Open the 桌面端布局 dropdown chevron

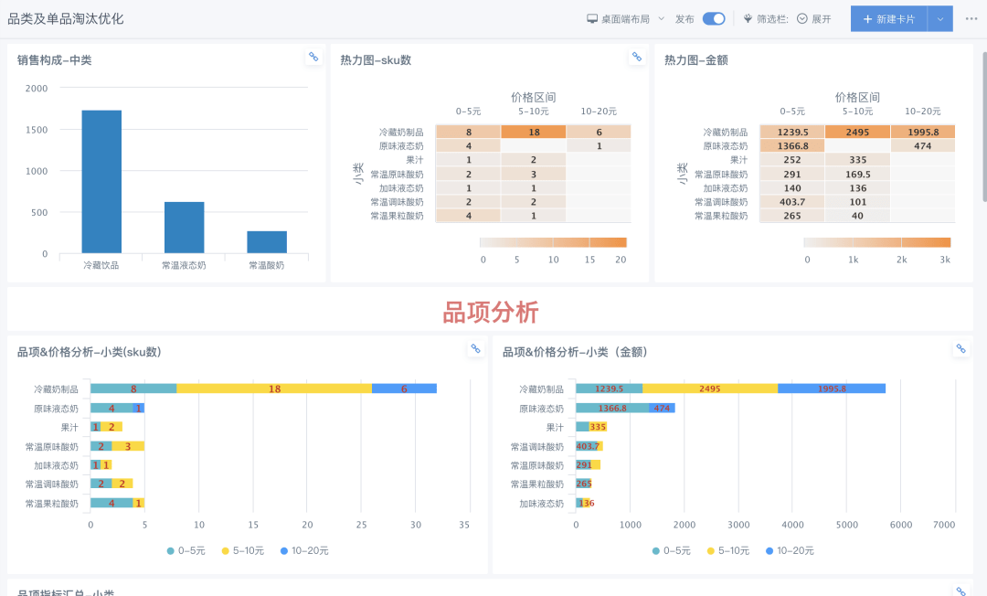pos(661,18)
